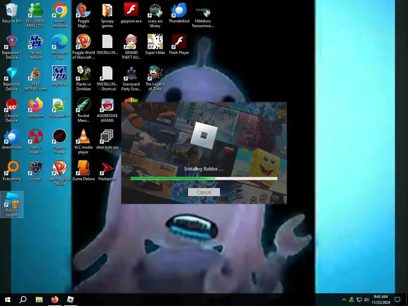Show hidden system tray icons

(344, 299)
